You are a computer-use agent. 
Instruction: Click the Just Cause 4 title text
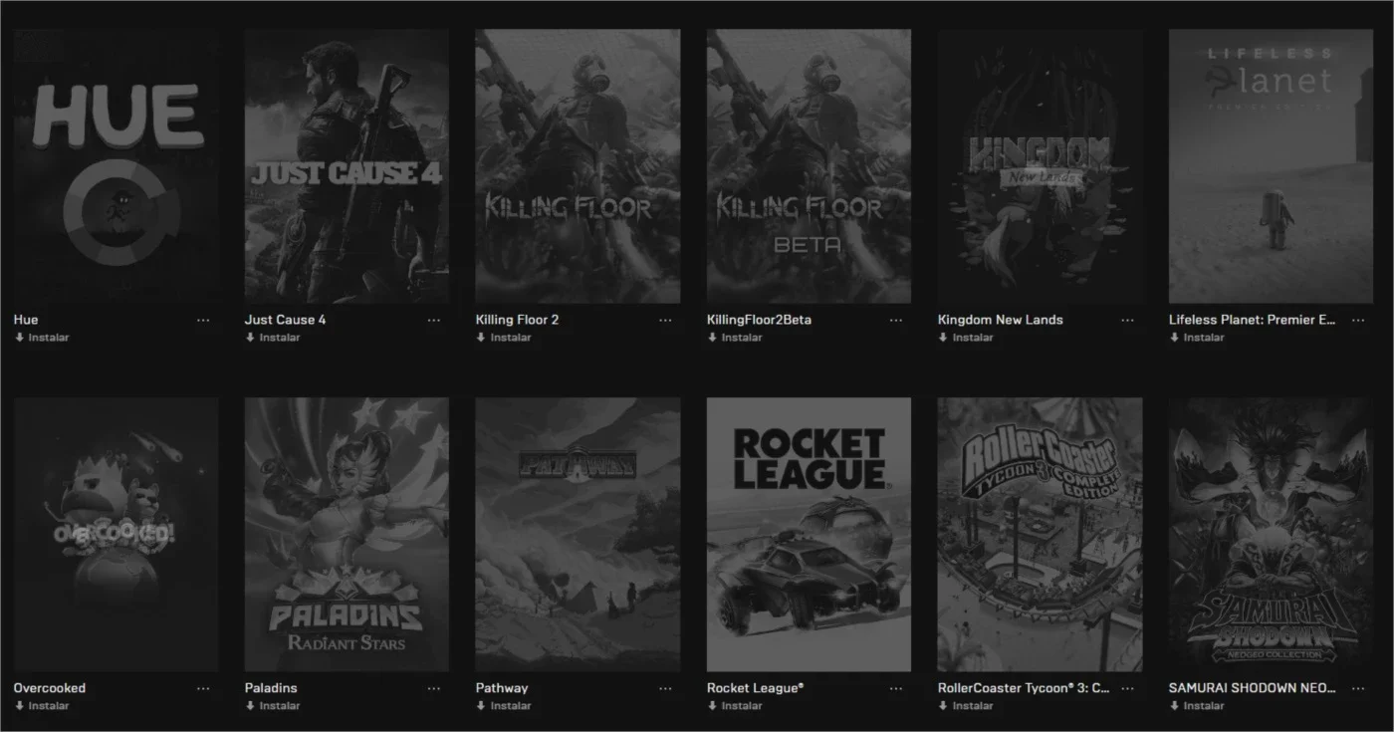pos(286,320)
